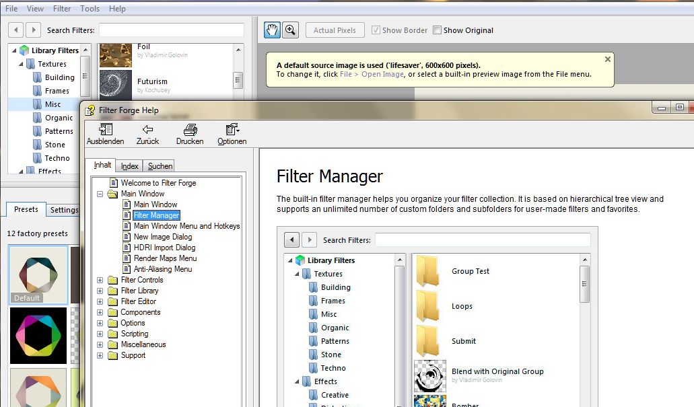694x407 pixels.
Task: Expand the Support help folder
Action: [100, 355]
